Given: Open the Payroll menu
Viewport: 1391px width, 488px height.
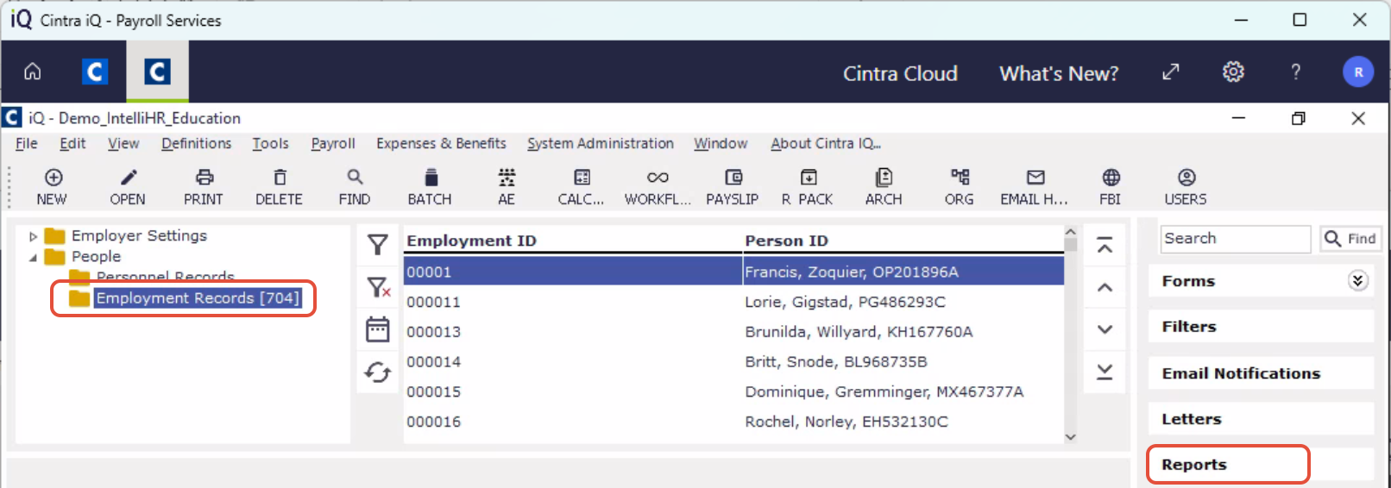Looking at the screenshot, I should 333,143.
